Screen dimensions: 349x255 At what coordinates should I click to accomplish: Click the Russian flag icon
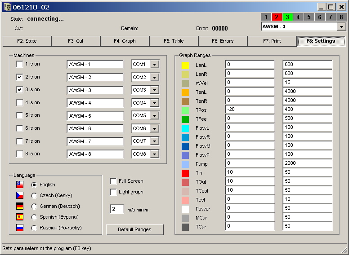click(x=20, y=228)
